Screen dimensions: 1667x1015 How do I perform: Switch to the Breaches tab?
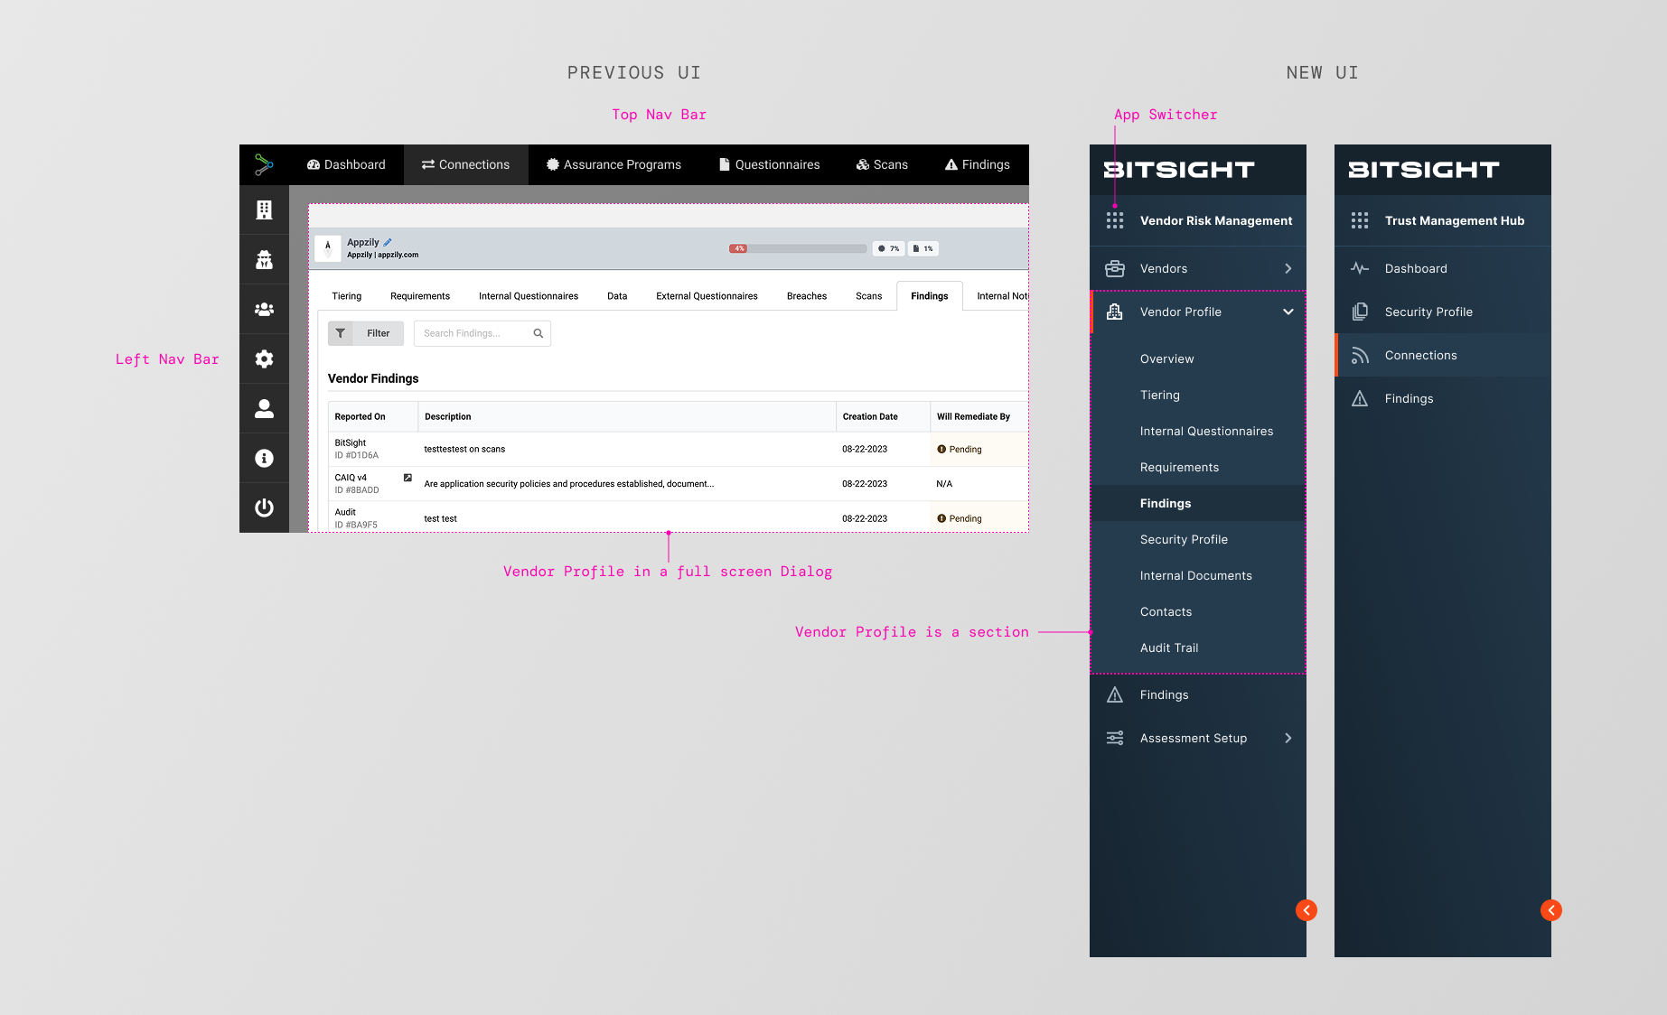coord(807,296)
